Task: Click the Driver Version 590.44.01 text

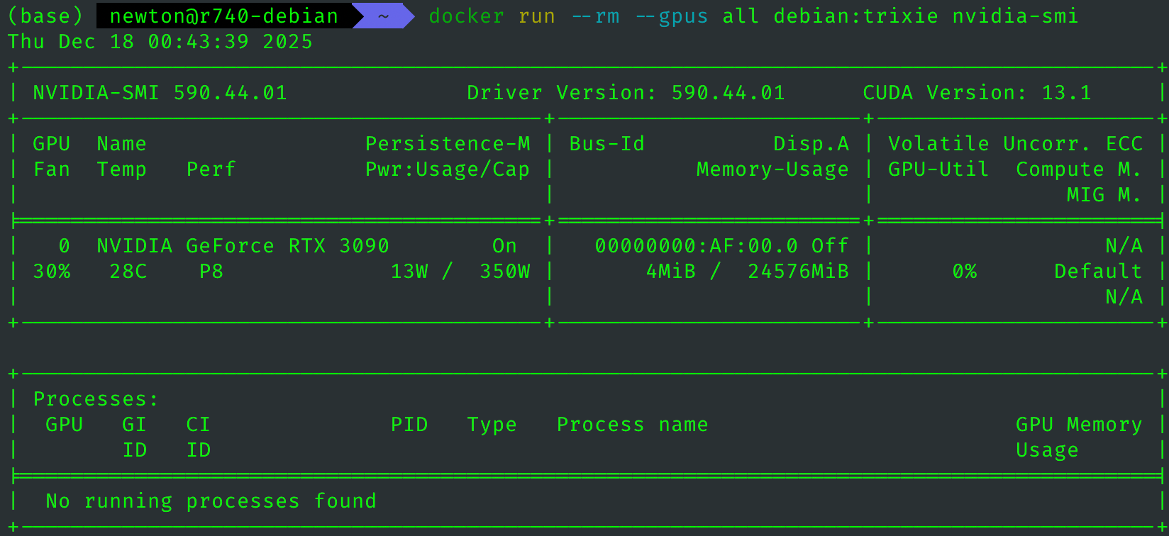Action: [x=626, y=93]
